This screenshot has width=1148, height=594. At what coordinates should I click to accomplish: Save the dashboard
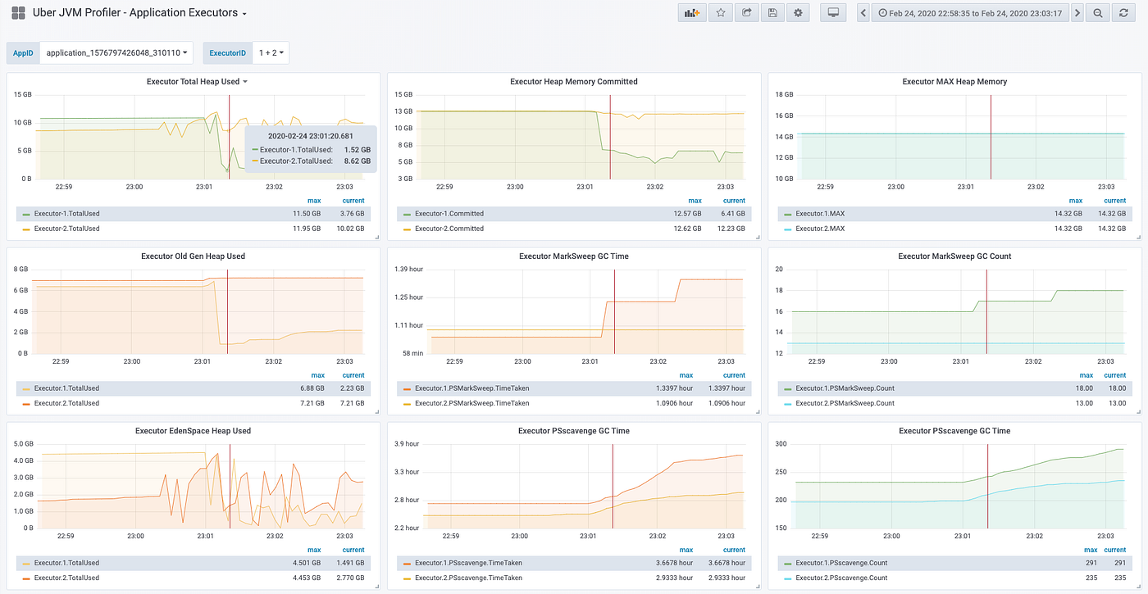[772, 12]
